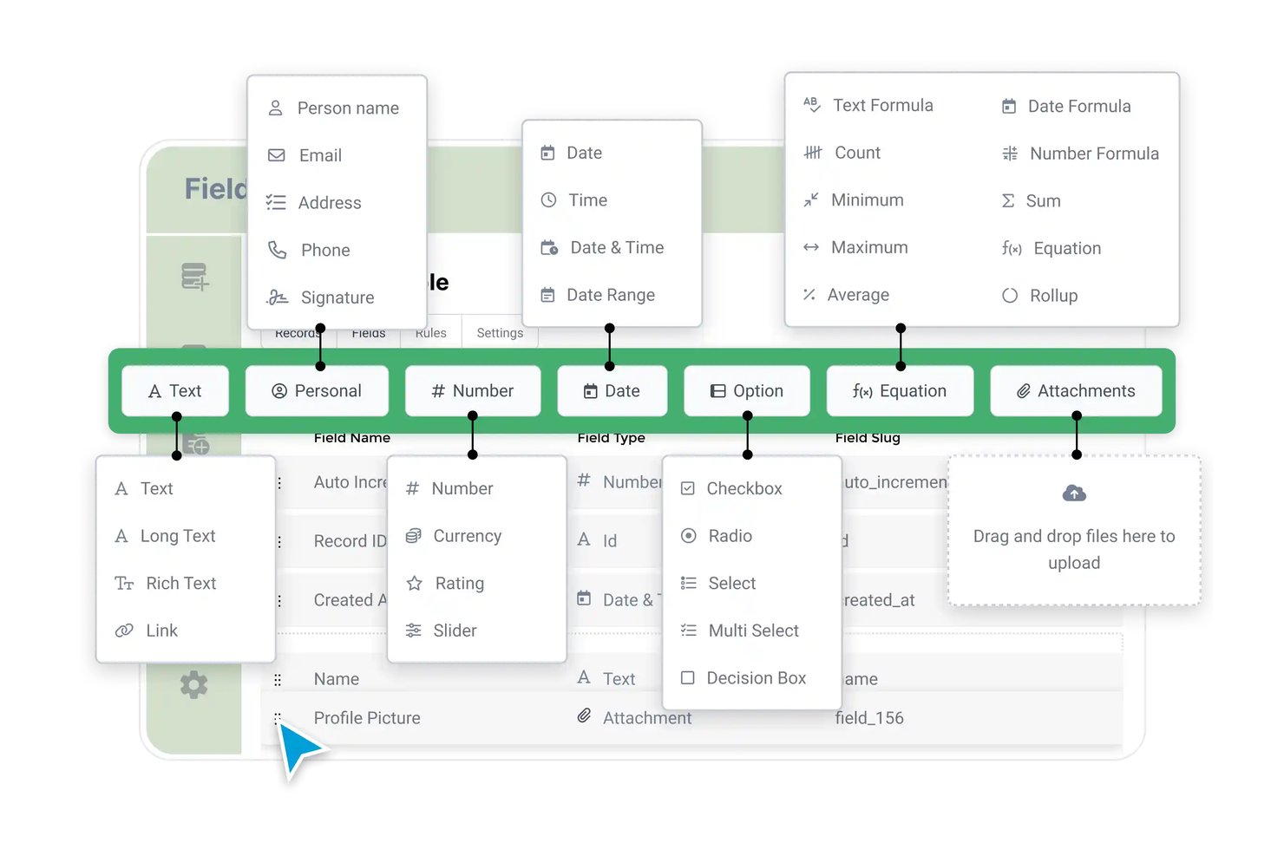Click the Profile Picture field name

click(x=367, y=718)
